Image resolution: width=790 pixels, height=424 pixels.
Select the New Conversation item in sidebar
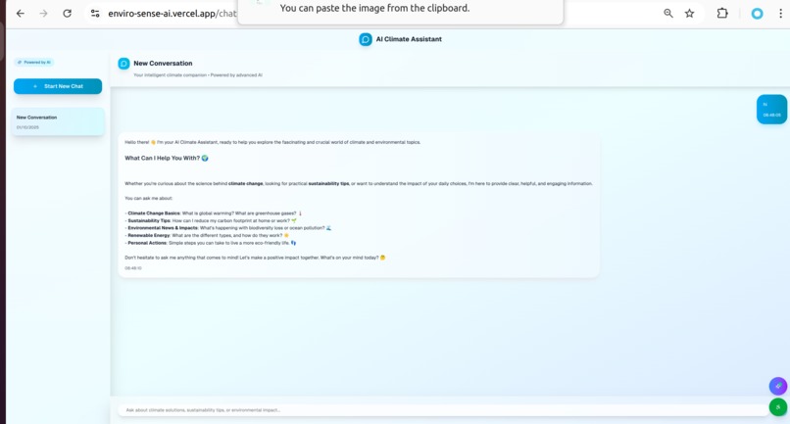(58, 121)
